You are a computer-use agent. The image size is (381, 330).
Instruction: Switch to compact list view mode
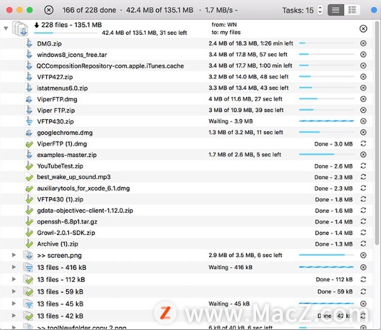pyautogui.click(x=335, y=10)
